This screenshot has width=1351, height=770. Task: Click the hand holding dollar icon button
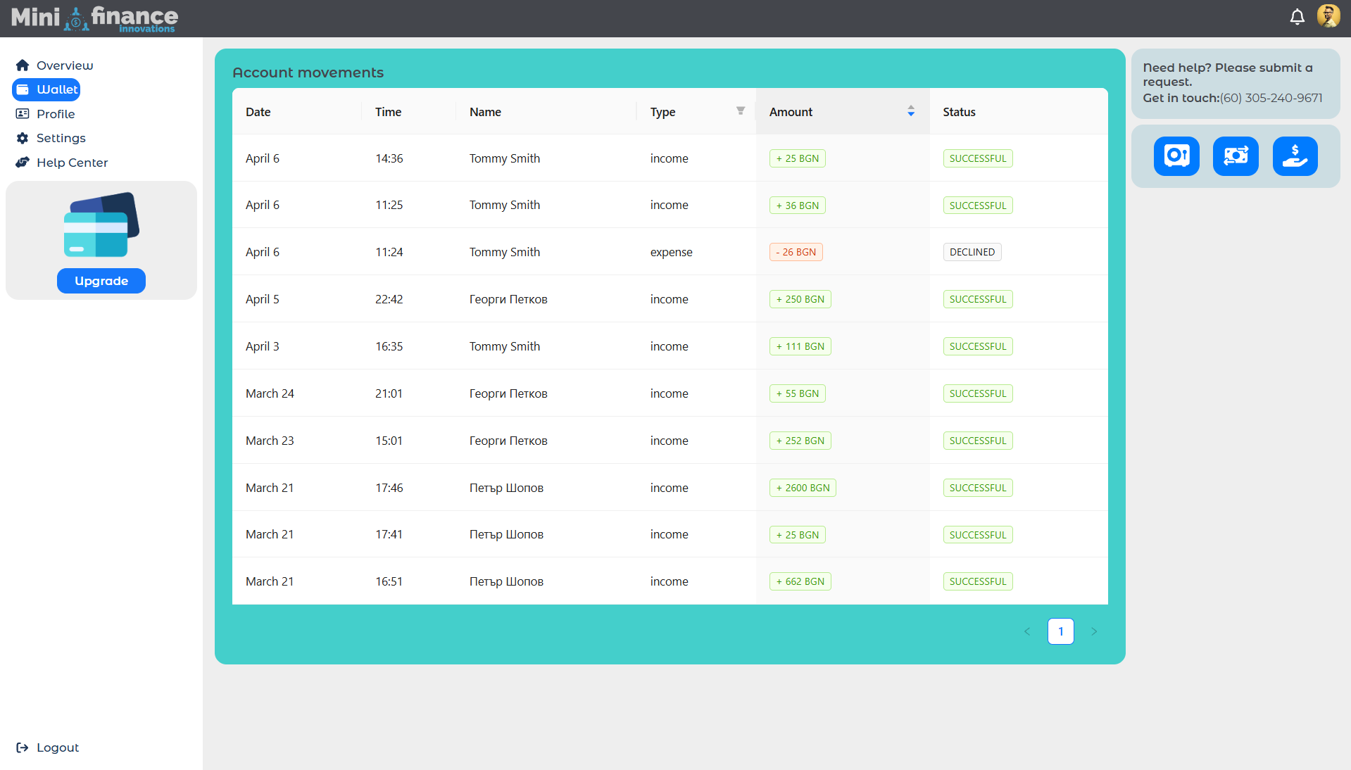pyautogui.click(x=1295, y=156)
